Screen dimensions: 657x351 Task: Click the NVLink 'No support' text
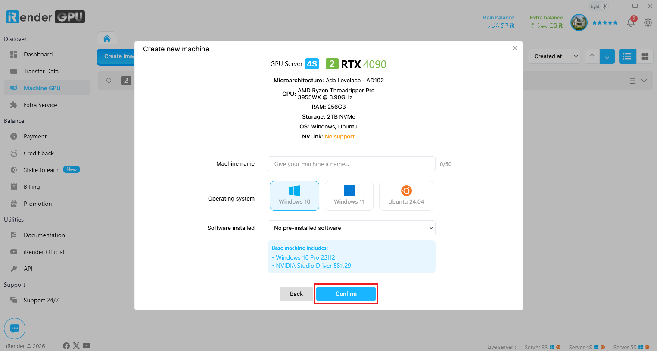(x=339, y=137)
